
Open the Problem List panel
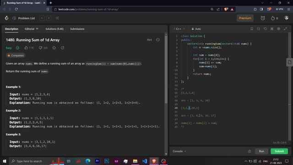click(x=23, y=18)
